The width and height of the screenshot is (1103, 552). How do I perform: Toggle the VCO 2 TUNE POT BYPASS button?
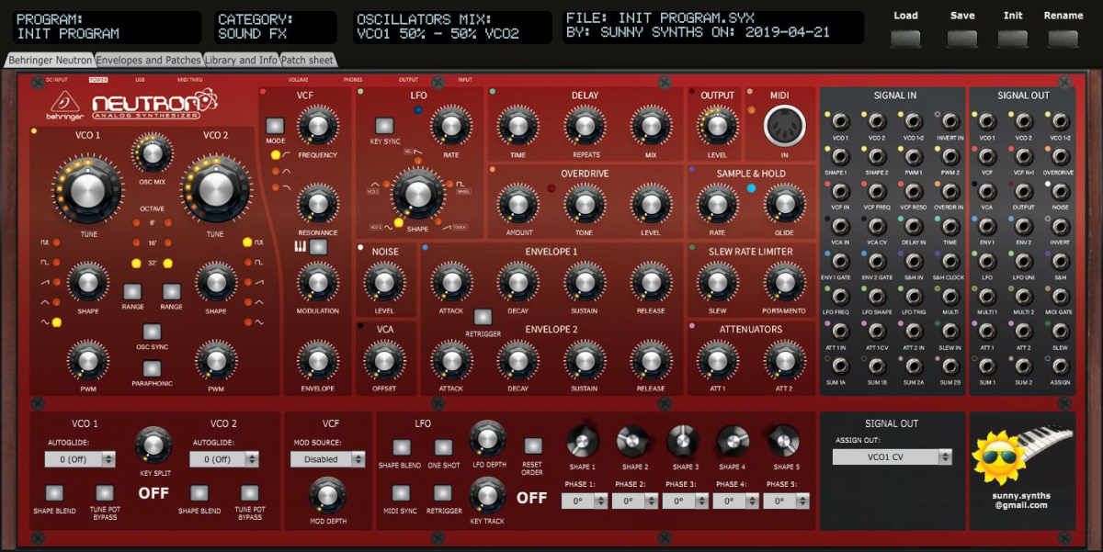(249, 492)
